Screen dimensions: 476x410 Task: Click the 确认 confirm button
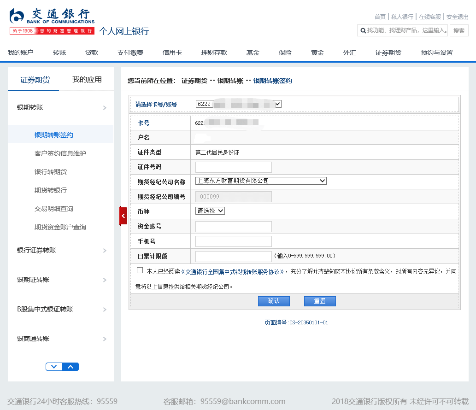tap(274, 301)
